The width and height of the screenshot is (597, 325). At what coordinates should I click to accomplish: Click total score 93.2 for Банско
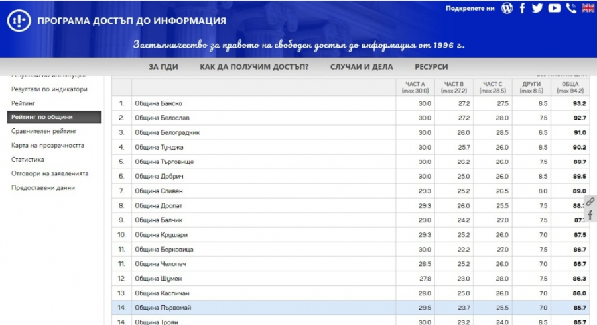(580, 103)
